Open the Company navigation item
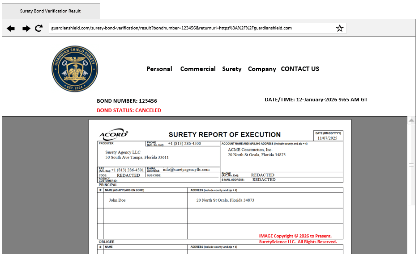 point(262,69)
